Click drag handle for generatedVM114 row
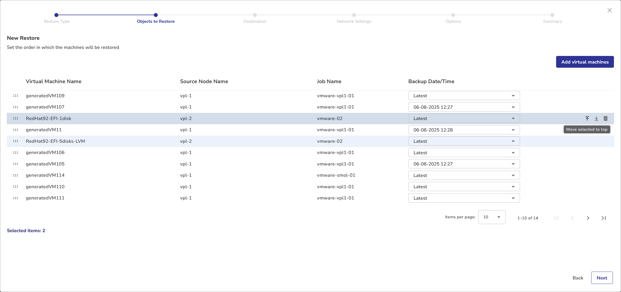 coord(16,175)
